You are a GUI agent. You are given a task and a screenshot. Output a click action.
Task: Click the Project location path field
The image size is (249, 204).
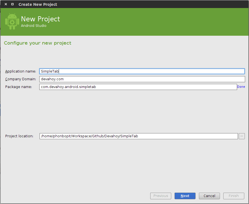(139, 136)
